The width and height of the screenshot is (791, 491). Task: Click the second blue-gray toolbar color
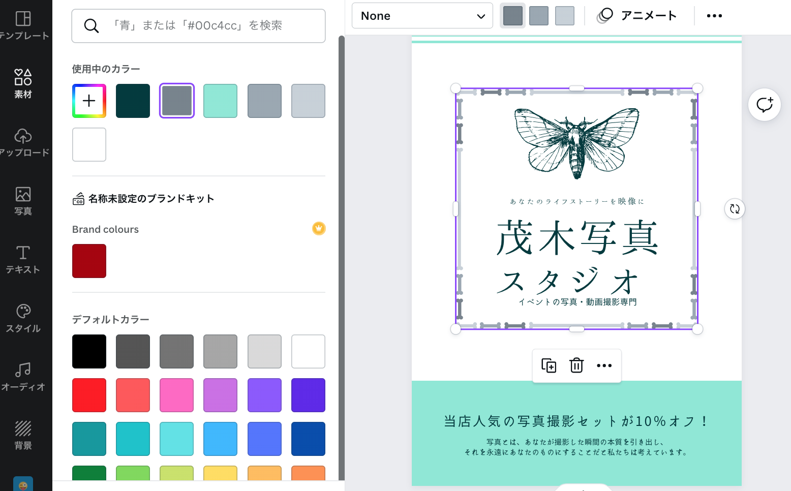(x=539, y=16)
